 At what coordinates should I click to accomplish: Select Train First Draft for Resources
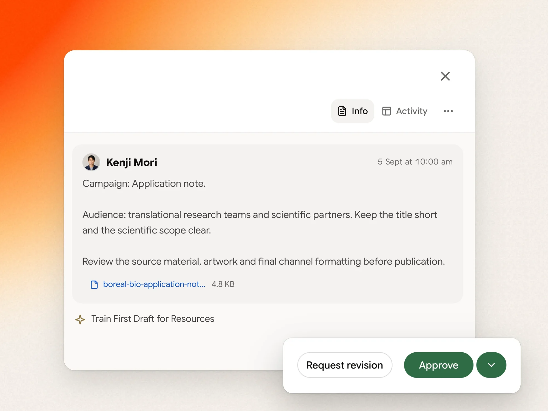click(153, 319)
